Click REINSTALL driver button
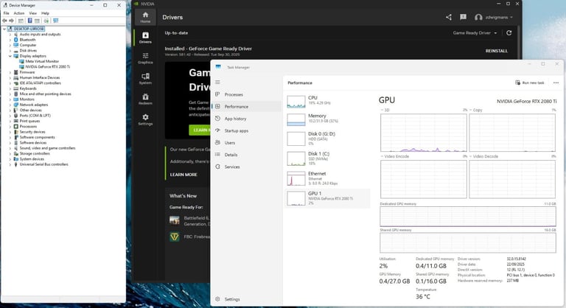This screenshot has width=566, height=308. pos(496,51)
